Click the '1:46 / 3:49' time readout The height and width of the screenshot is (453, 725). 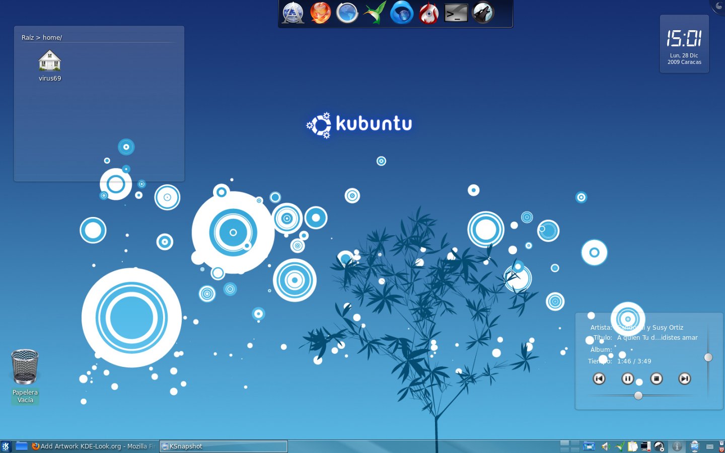634,361
